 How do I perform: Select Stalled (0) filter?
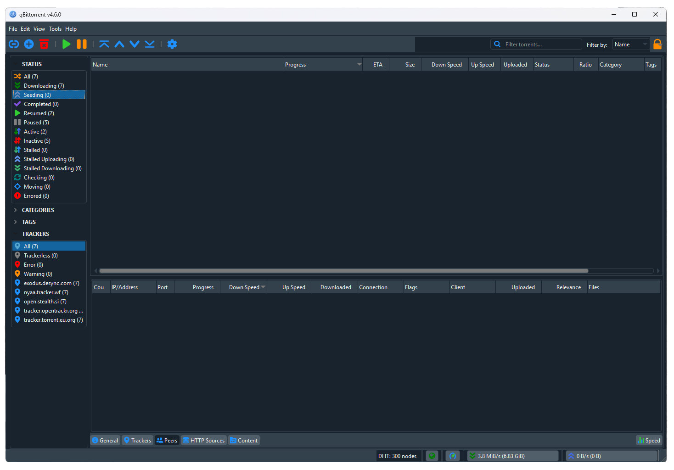click(49, 150)
